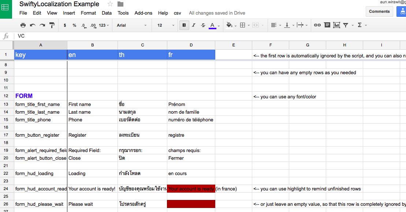Insert a link

(317, 25)
